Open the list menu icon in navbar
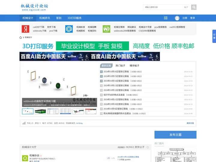The image size is (216, 162). pyautogui.click(x=166, y=18)
